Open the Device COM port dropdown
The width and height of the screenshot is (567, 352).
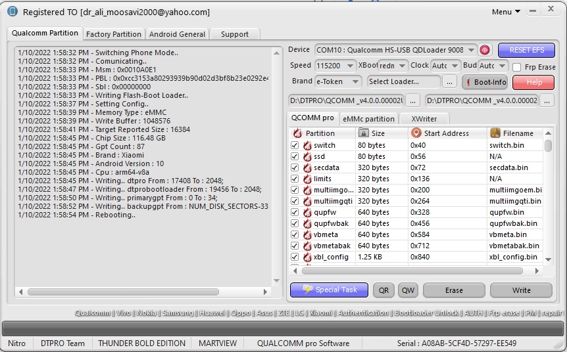click(x=471, y=50)
